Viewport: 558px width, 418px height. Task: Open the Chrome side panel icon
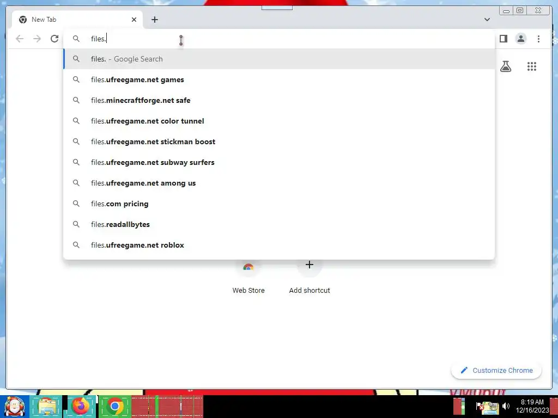(503, 39)
